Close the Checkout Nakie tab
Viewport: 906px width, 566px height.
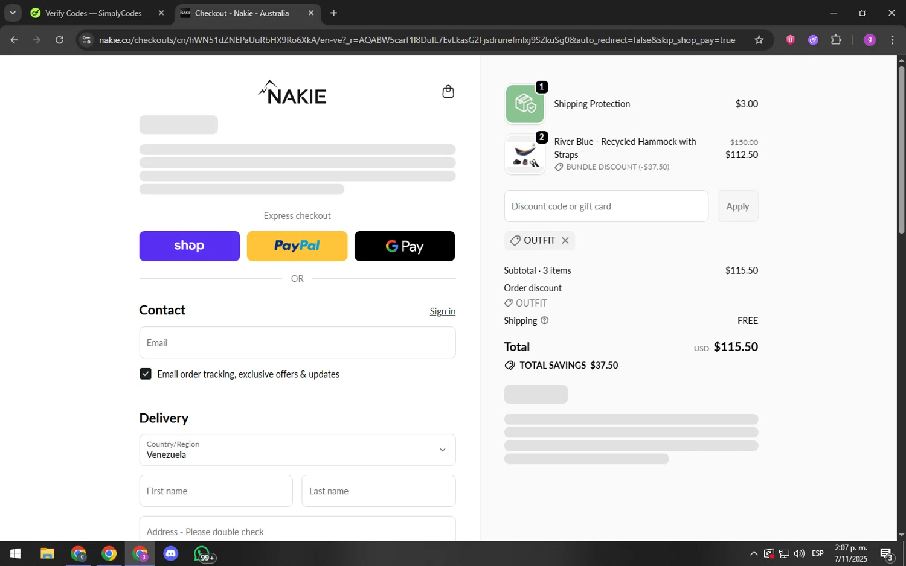point(311,13)
